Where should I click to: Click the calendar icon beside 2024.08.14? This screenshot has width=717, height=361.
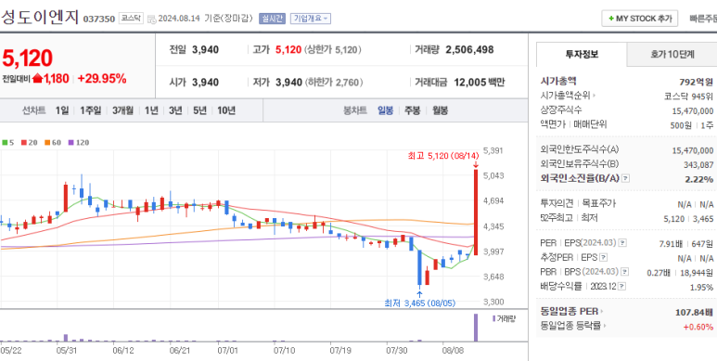point(151,19)
